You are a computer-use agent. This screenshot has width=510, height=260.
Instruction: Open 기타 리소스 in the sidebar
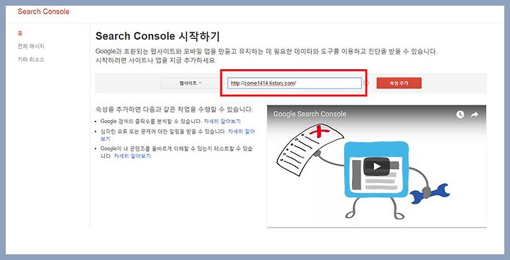pyautogui.click(x=31, y=60)
